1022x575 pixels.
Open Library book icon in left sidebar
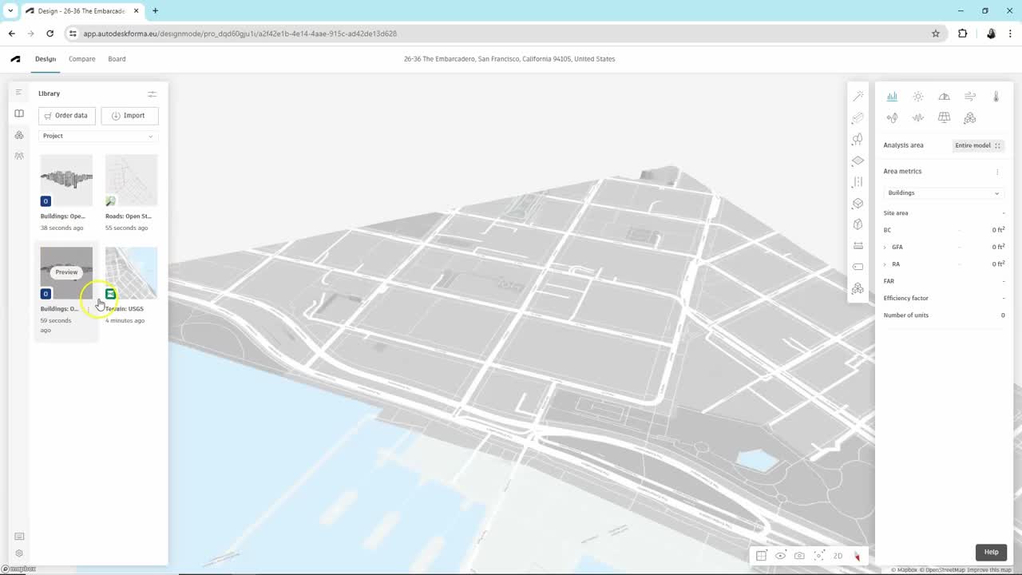[19, 113]
